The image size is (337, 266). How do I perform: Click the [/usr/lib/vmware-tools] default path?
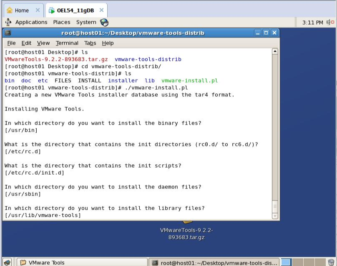(43, 215)
